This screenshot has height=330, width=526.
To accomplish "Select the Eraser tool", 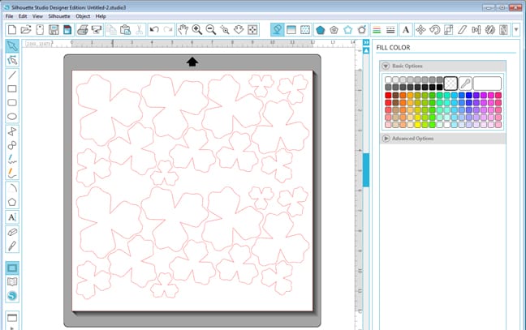I will coord(12,231).
